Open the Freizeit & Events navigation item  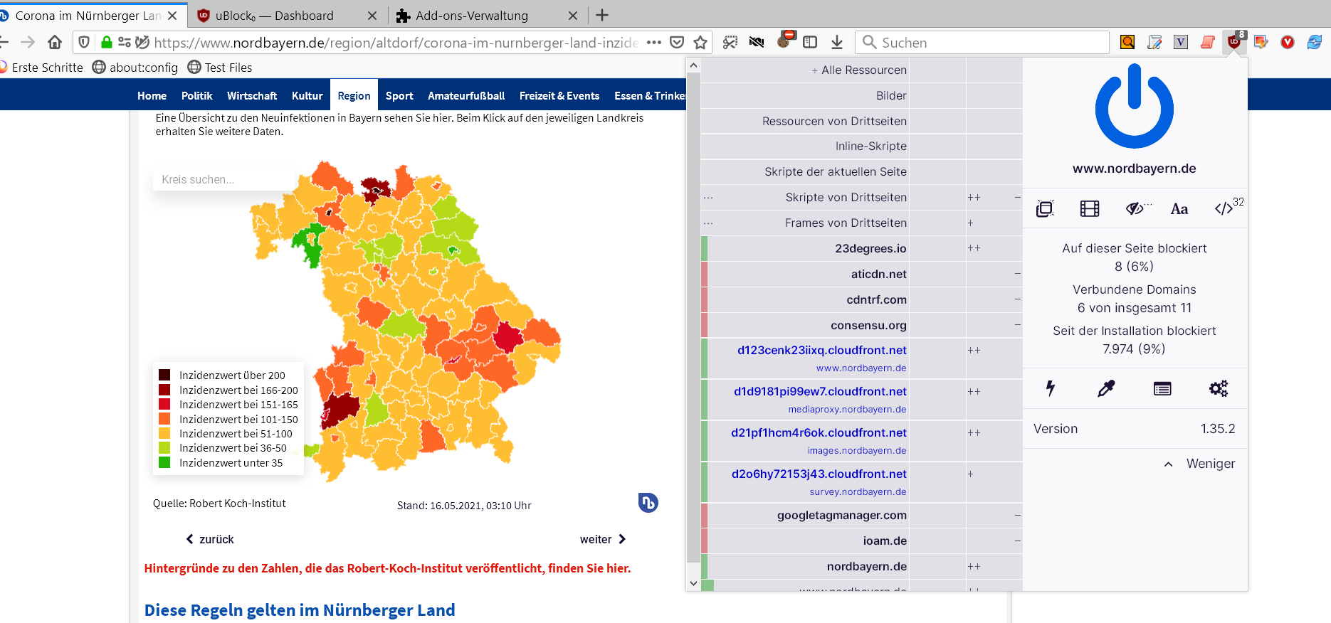pos(559,95)
